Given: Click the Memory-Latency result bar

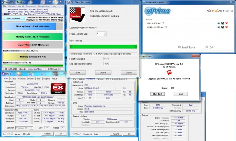Looking at the screenshot, I should coord(33,57).
